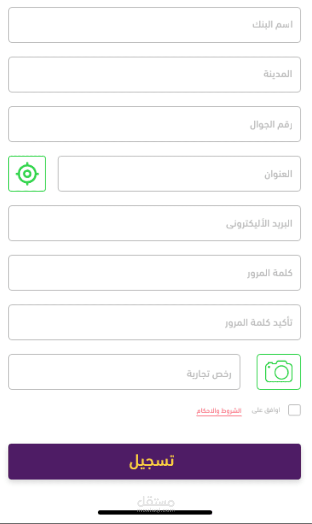Select the 'المدينة' city field
Viewport: 312px width, 524px height.
point(154,74)
